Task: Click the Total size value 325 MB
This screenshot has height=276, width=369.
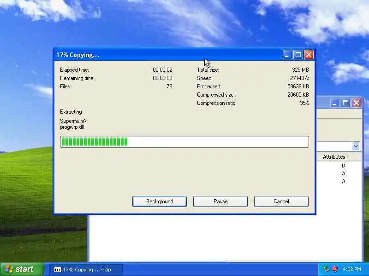Action: click(300, 70)
